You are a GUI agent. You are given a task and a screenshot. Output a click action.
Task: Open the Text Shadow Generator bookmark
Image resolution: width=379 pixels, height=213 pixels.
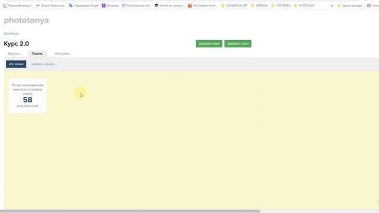point(203,5)
